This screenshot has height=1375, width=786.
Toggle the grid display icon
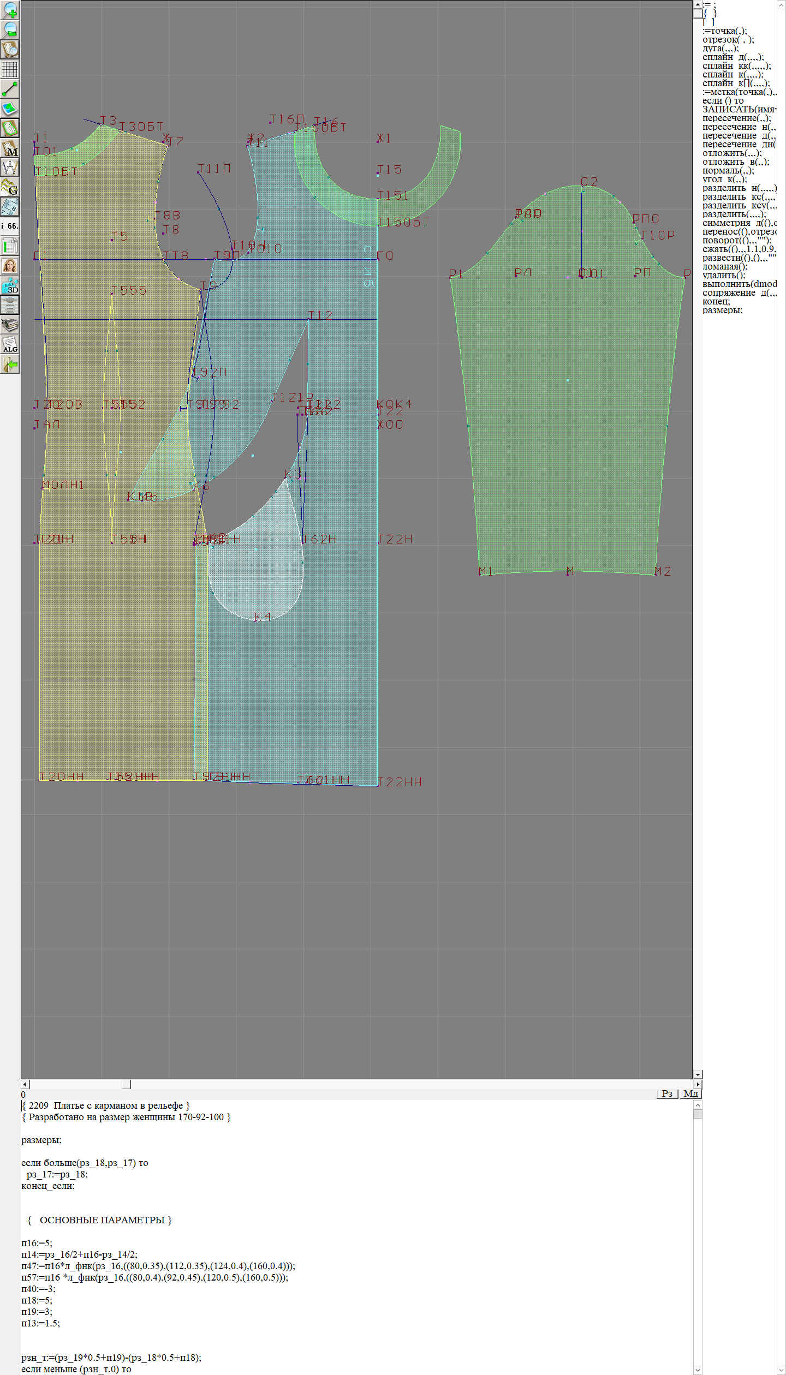(x=10, y=69)
